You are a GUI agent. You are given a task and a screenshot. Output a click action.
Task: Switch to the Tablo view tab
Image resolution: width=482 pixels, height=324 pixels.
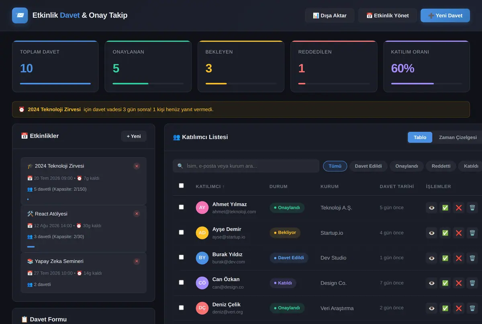[420, 137]
